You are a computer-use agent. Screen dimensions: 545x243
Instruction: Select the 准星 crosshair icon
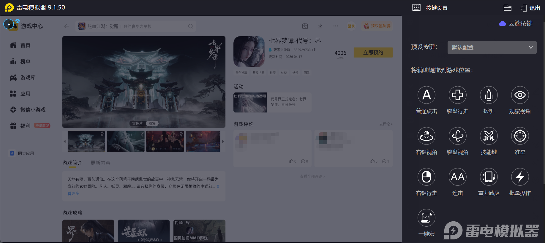click(520, 136)
